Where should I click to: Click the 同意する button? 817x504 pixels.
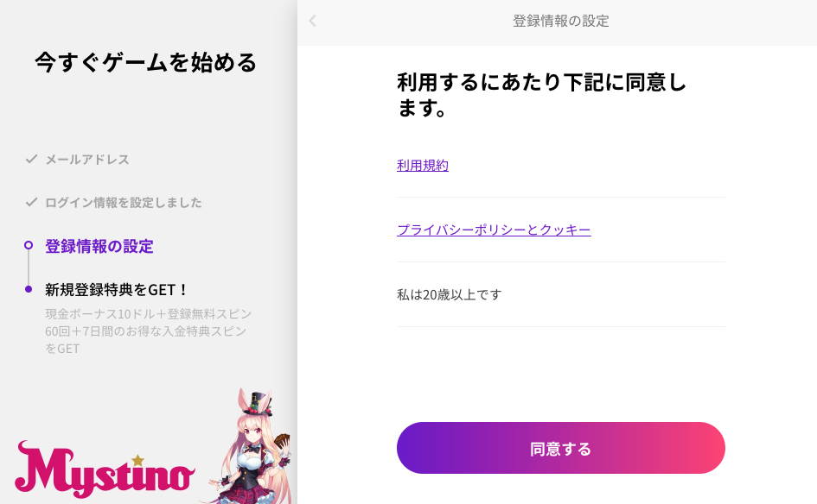coord(560,448)
